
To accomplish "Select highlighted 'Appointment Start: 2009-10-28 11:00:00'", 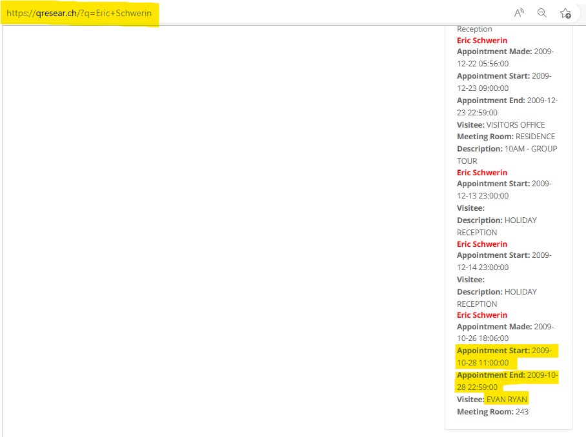I will click(x=504, y=356).
